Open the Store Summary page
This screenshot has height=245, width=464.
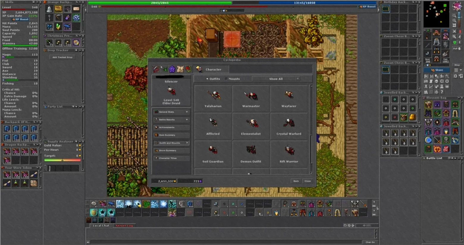pos(172,150)
